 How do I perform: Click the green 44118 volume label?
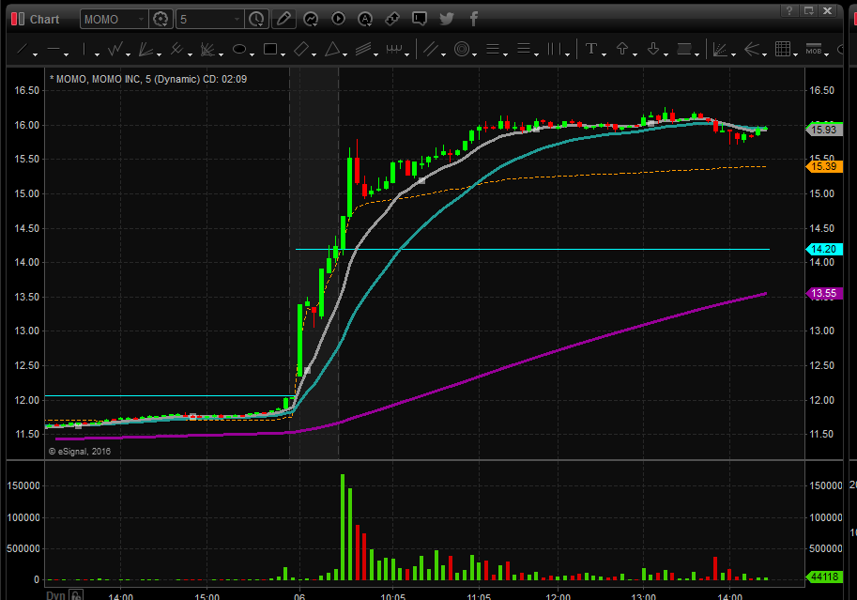(824, 577)
